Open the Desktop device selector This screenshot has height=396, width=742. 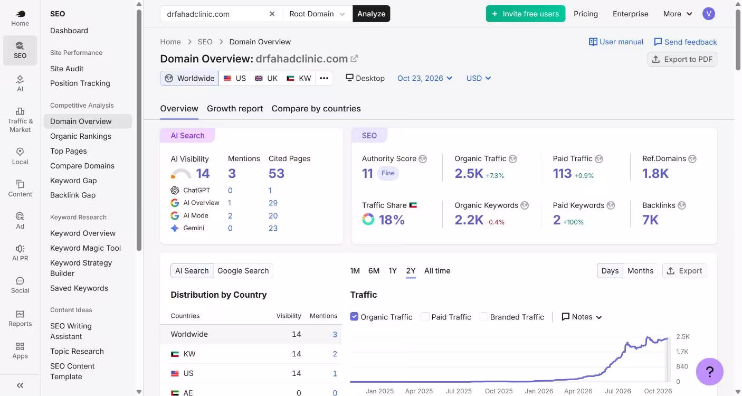[365, 78]
